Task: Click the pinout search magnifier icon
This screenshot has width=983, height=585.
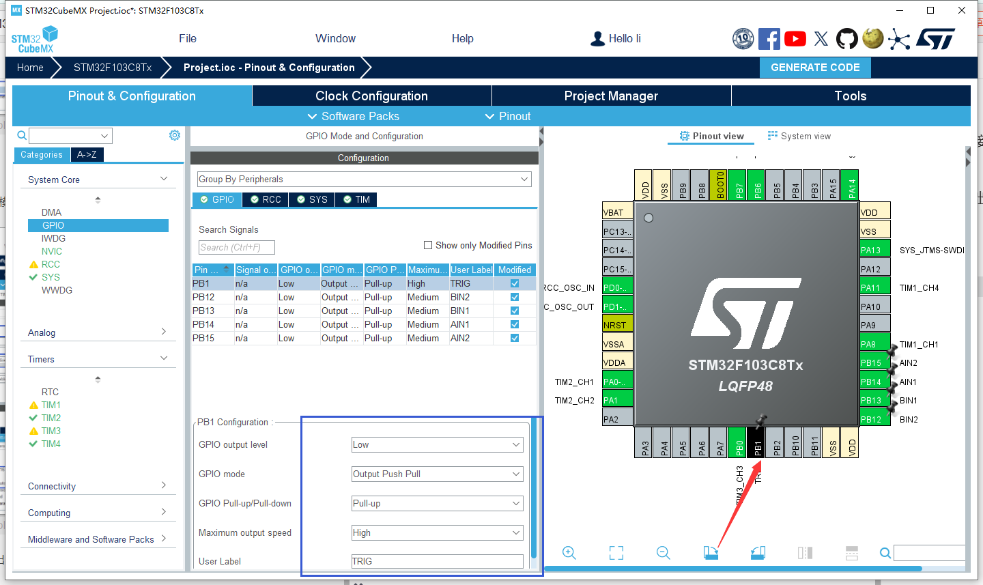Action: [x=885, y=553]
